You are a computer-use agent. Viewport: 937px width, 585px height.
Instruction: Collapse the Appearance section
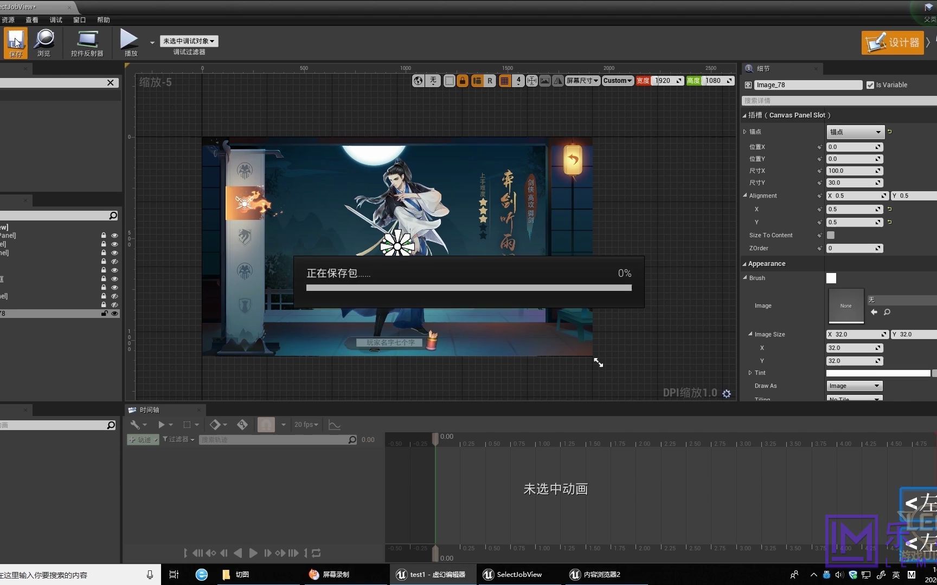click(745, 264)
